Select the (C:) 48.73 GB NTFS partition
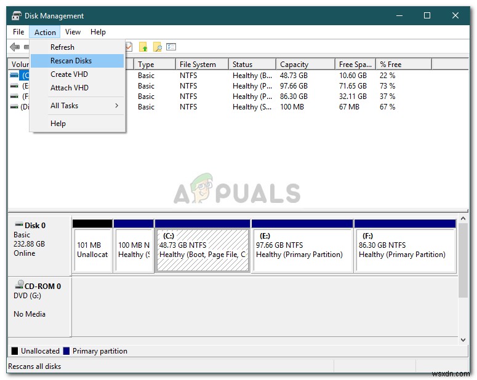The image size is (477, 380). click(202, 245)
